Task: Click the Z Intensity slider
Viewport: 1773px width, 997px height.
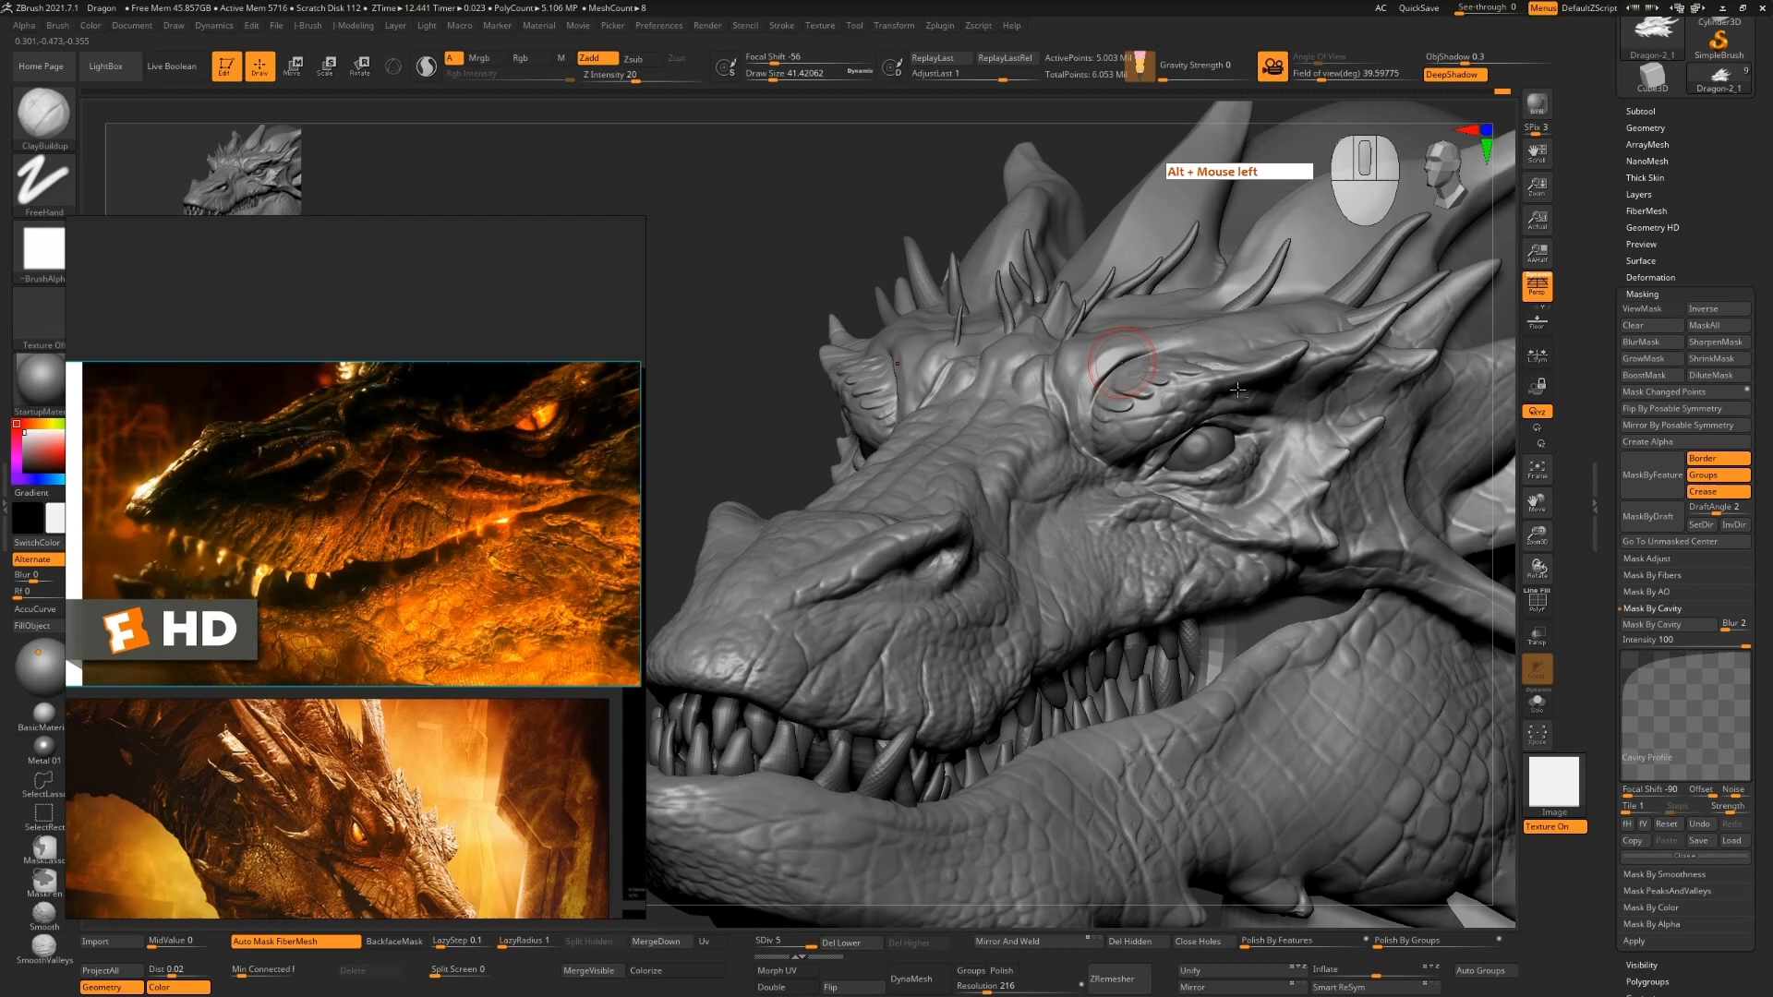Action: click(609, 75)
